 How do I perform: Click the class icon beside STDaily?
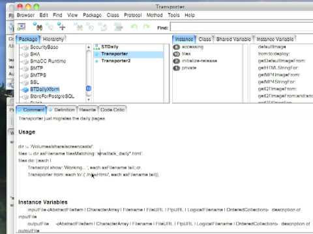coord(97,47)
